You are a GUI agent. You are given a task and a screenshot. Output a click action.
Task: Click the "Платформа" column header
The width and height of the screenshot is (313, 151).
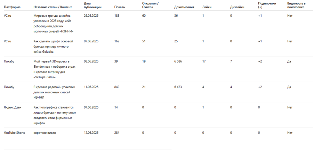point(12,7)
